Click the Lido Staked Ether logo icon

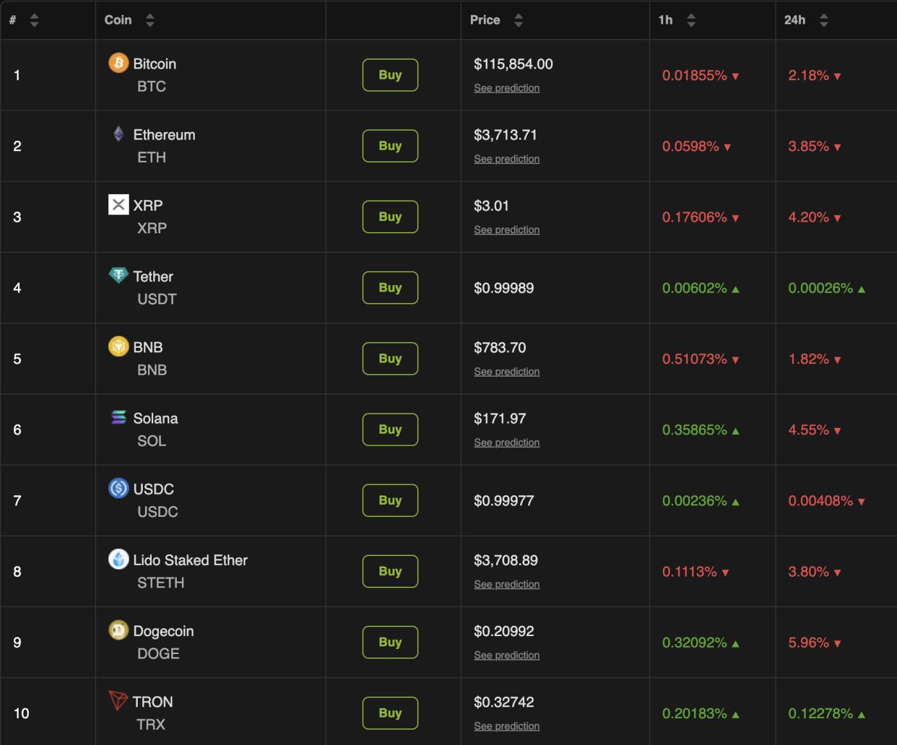point(119,559)
